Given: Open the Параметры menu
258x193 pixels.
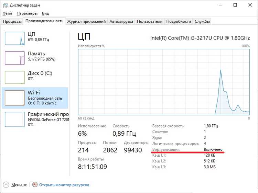Looking at the screenshot, I should (27, 13).
